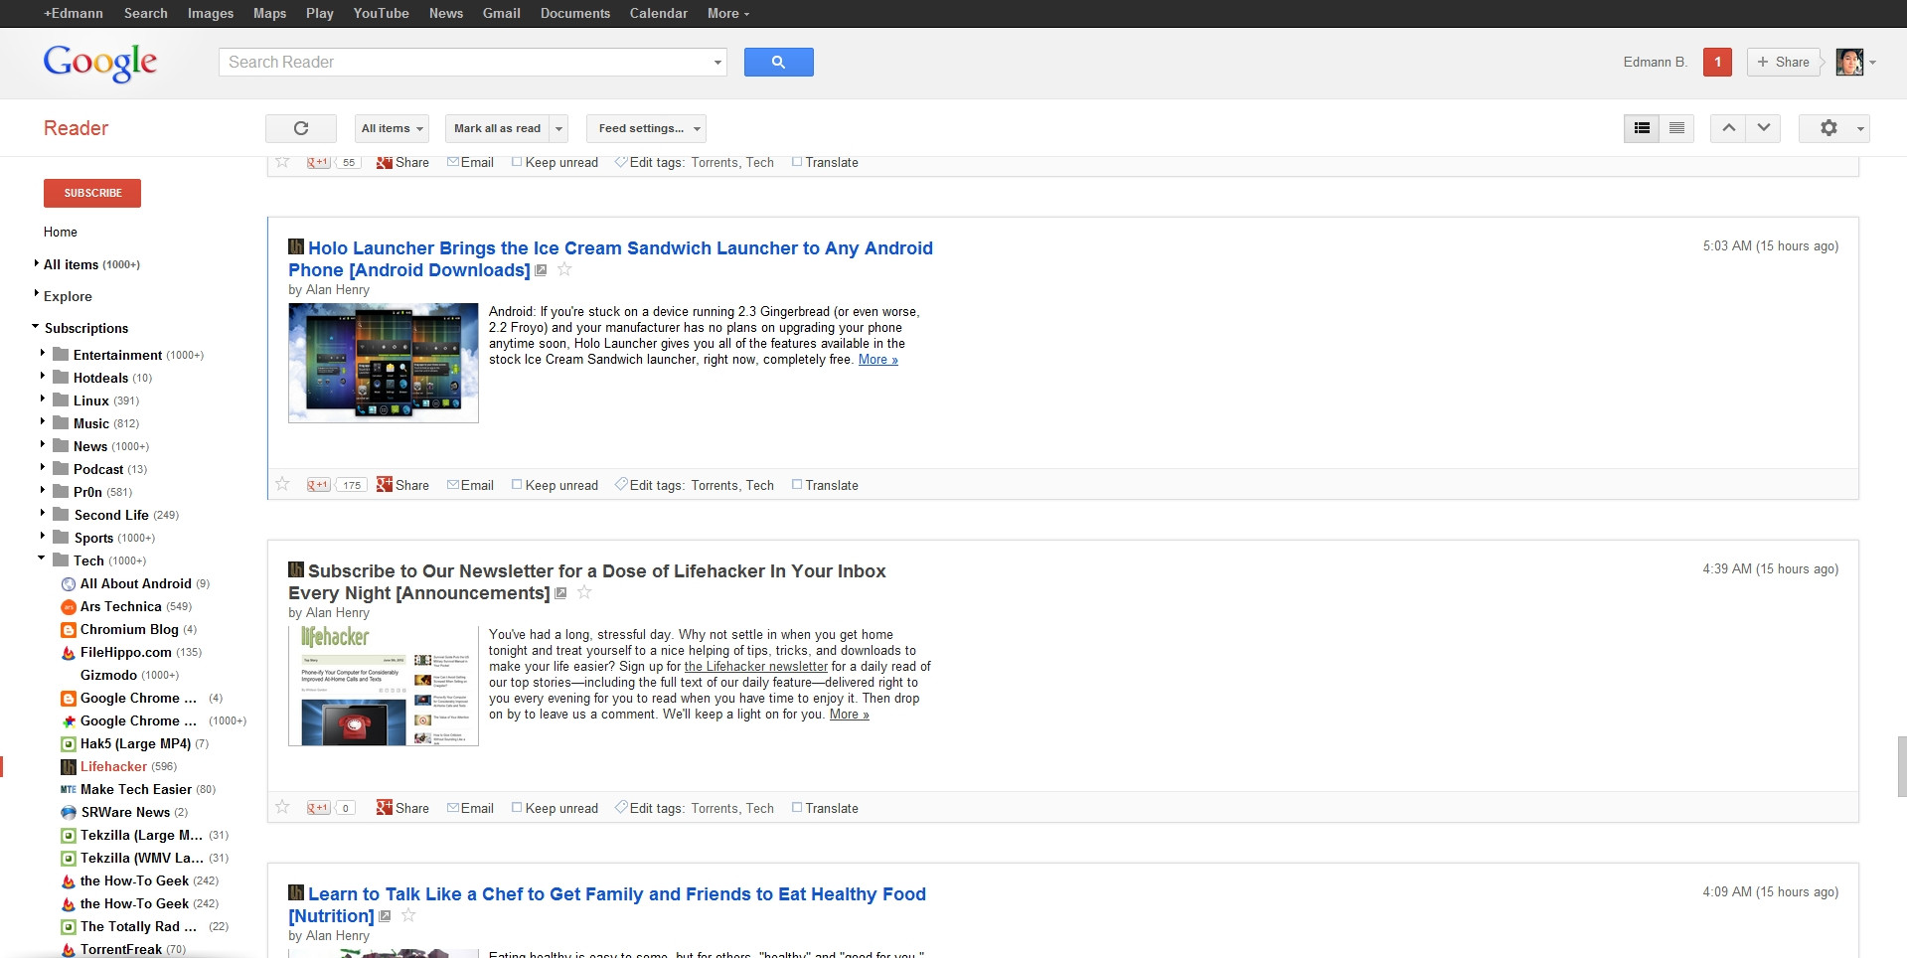Email the Newsletter article

point(470,808)
